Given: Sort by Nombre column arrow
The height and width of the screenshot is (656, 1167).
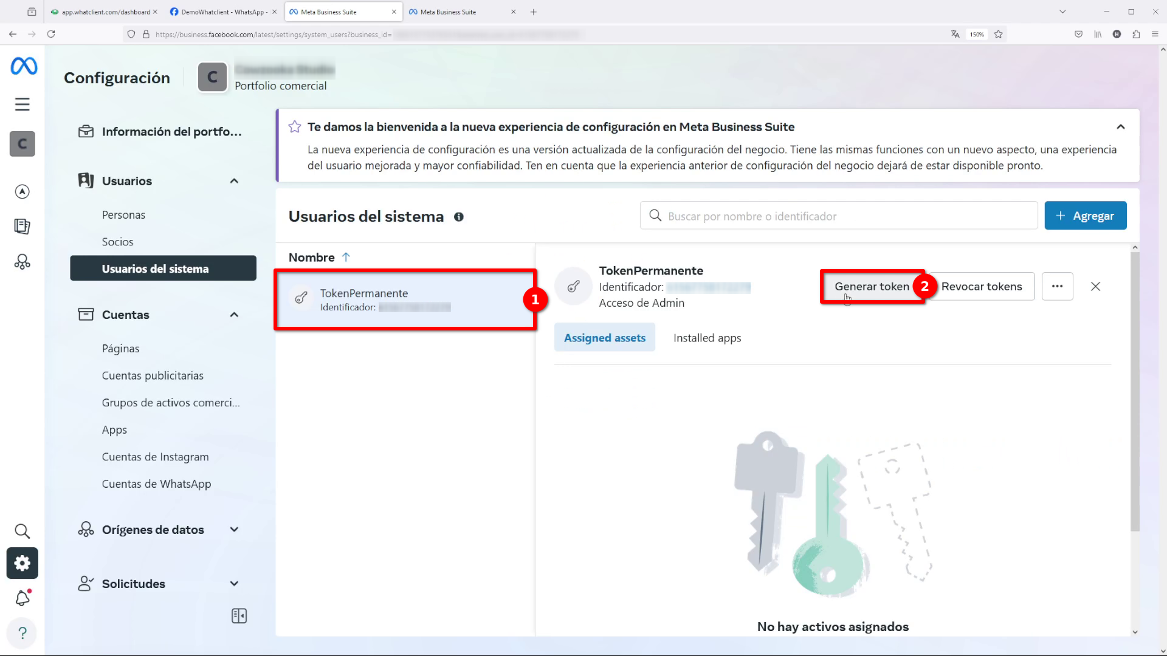Looking at the screenshot, I should tap(346, 257).
